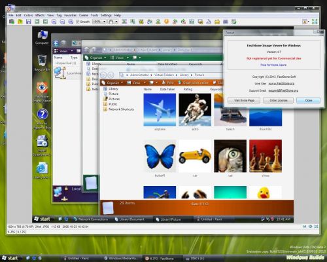The height and width of the screenshot is (262, 327).
Task: Click Close button in About dialog
Action: pyautogui.click(x=309, y=100)
